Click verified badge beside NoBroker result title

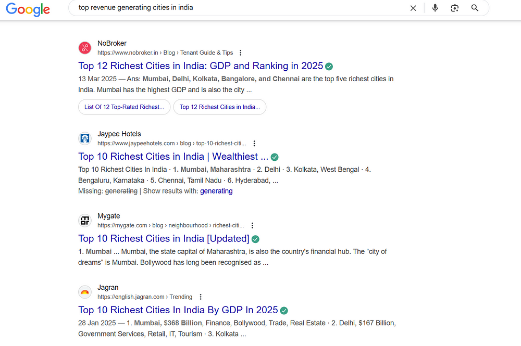pos(329,67)
